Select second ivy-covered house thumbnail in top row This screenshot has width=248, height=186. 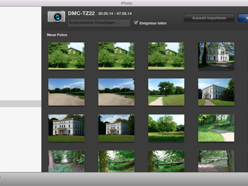(x=116, y=56)
